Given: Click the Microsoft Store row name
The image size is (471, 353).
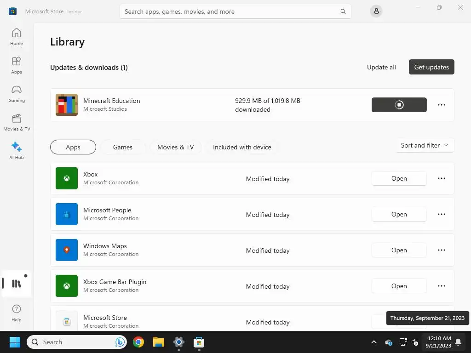Looking at the screenshot, I should click(105, 318).
